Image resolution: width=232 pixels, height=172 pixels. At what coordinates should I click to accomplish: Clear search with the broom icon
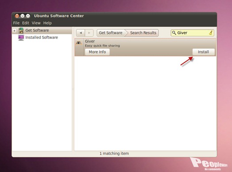click(211, 33)
